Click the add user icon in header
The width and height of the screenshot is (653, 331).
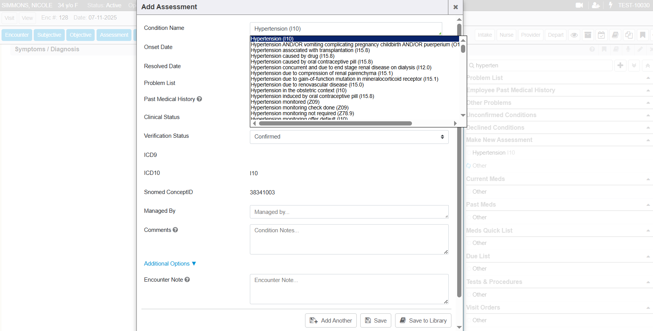tap(596, 5)
